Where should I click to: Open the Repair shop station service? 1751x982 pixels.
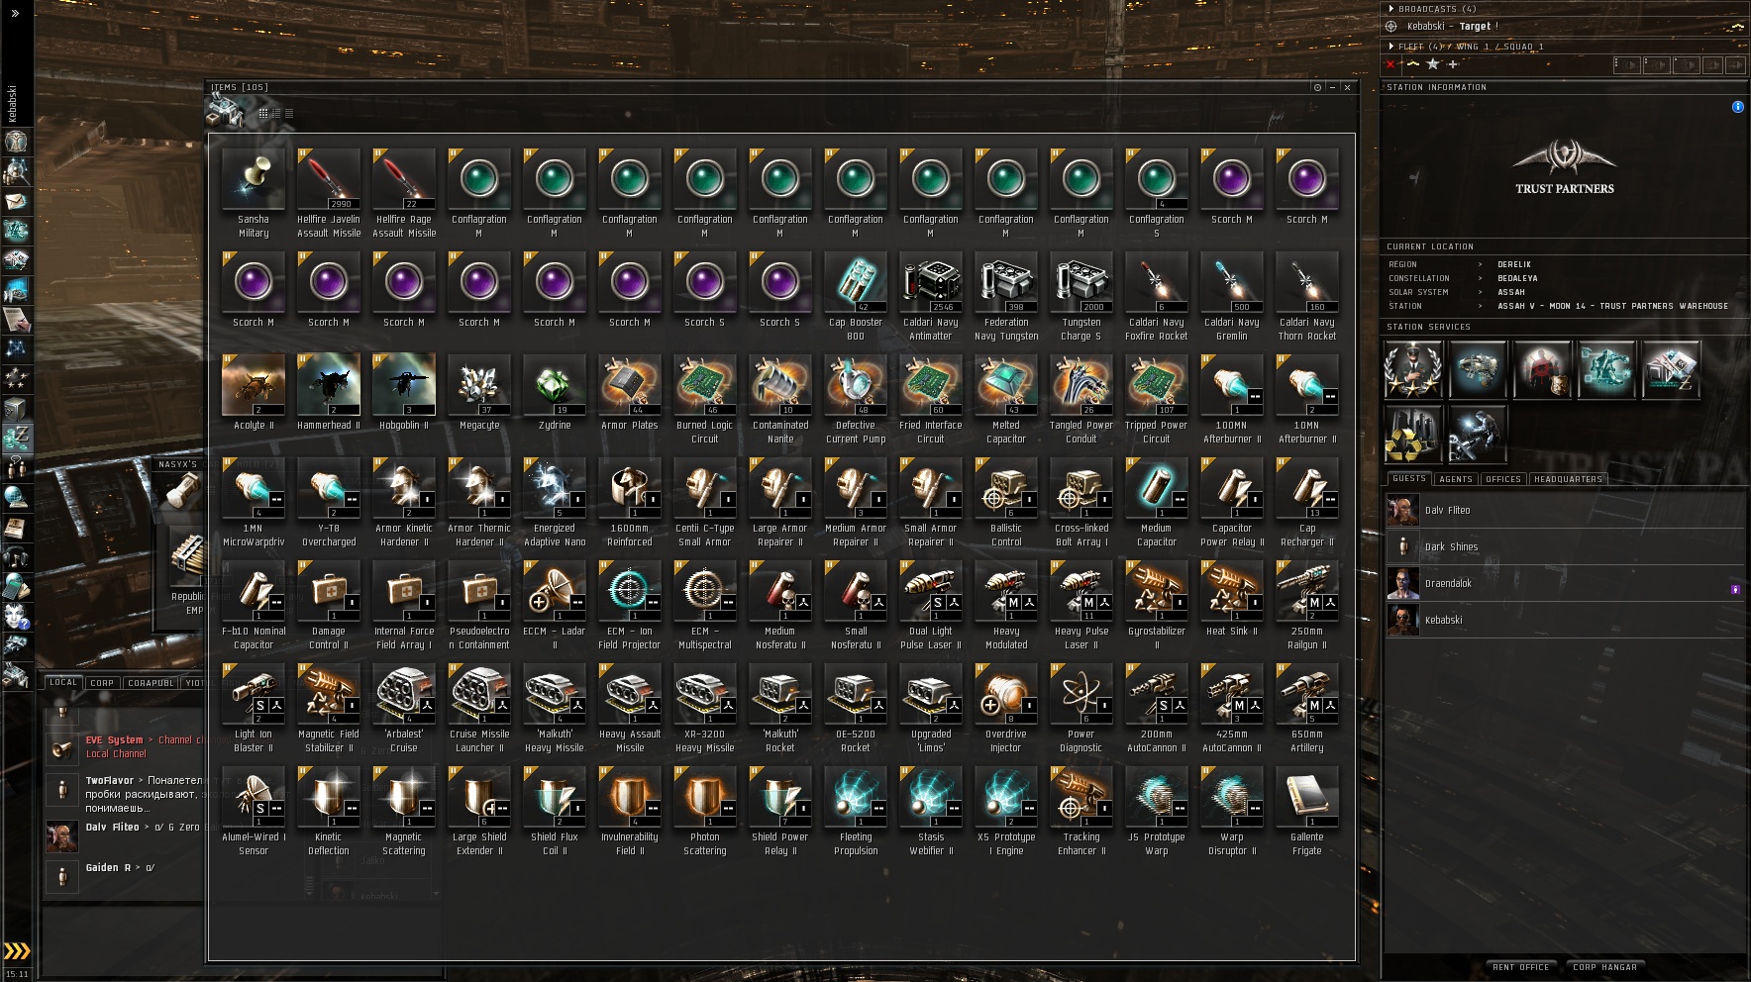pyautogui.click(x=1476, y=435)
